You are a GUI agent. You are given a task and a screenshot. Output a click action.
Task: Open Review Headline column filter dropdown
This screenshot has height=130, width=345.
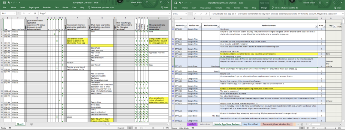click(218, 26)
